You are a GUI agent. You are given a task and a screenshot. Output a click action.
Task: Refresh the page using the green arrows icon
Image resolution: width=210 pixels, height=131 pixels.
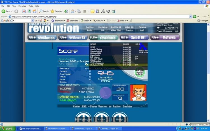(29, 11)
